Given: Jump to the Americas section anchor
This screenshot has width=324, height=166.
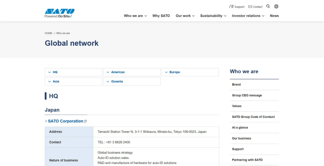Looking at the screenshot, I should [x=132, y=72].
